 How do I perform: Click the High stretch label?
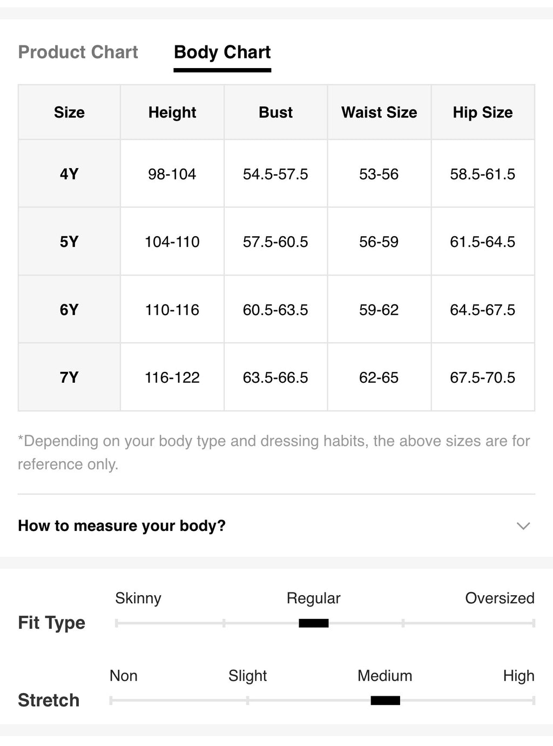pyautogui.click(x=518, y=676)
